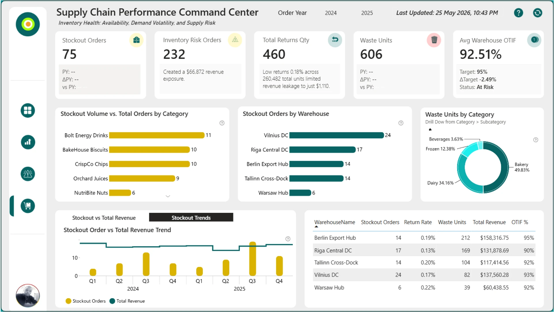
Task: Click the 2025 Q3 stockout bar in trend chart
Action: click(252, 259)
